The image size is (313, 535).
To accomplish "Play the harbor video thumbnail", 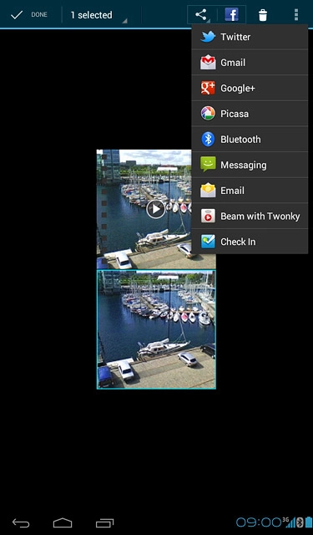I will tap(155, 209).
